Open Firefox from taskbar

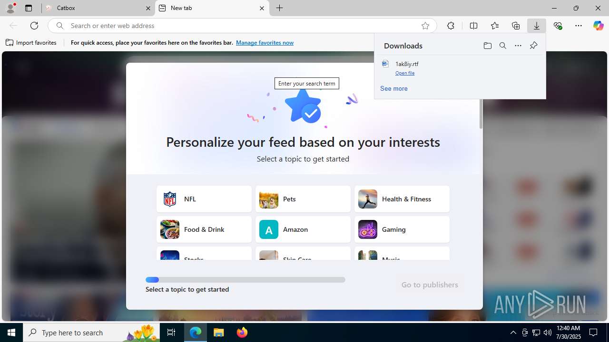[242, 332]
